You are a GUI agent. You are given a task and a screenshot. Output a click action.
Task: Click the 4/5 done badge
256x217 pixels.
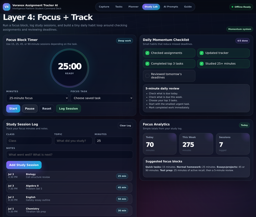[x=243, y=41]
